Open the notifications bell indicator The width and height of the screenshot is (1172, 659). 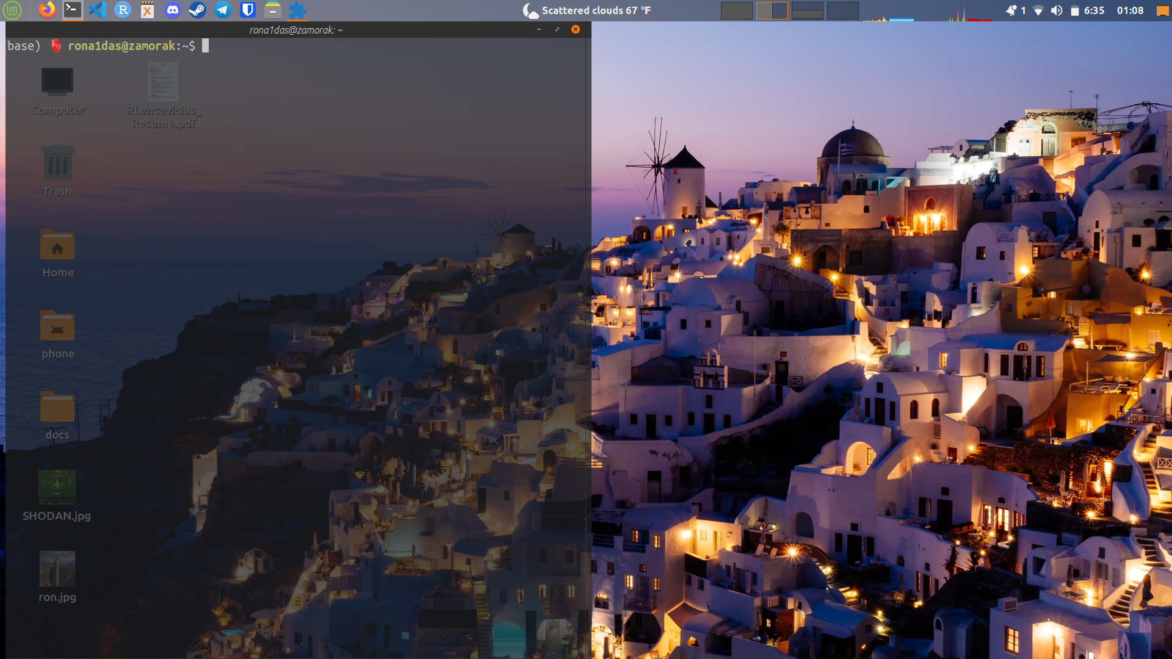1012,10
